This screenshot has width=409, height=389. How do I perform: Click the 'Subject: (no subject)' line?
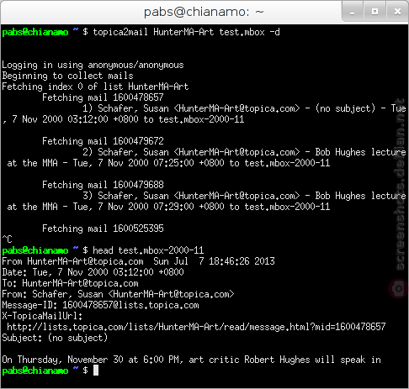[x=55, y=338]
